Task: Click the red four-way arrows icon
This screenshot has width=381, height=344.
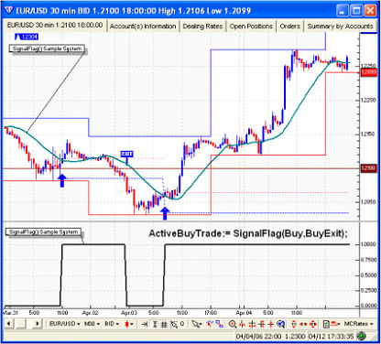Action: pyautogui.click(x=312, y=324)
